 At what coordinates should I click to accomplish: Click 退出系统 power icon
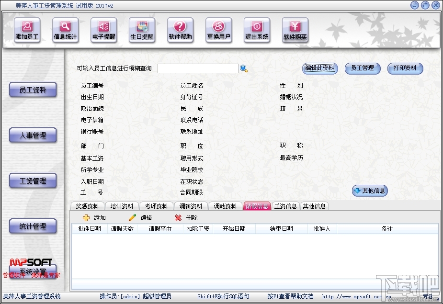[x=257, y=30]
